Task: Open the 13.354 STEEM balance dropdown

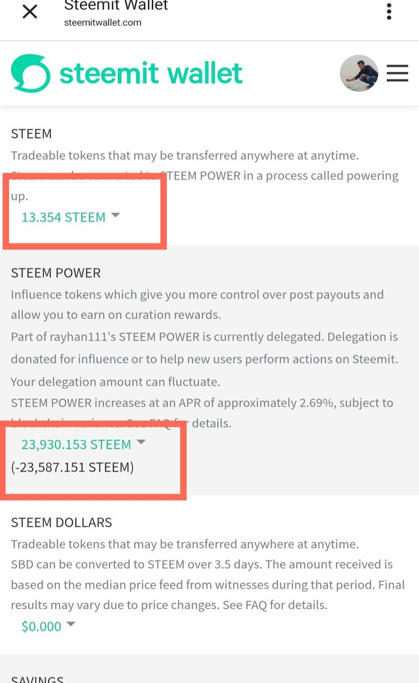Action: coord(64,217)
